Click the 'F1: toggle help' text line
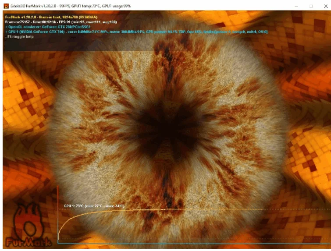331x251 pixels. point(21,37)
